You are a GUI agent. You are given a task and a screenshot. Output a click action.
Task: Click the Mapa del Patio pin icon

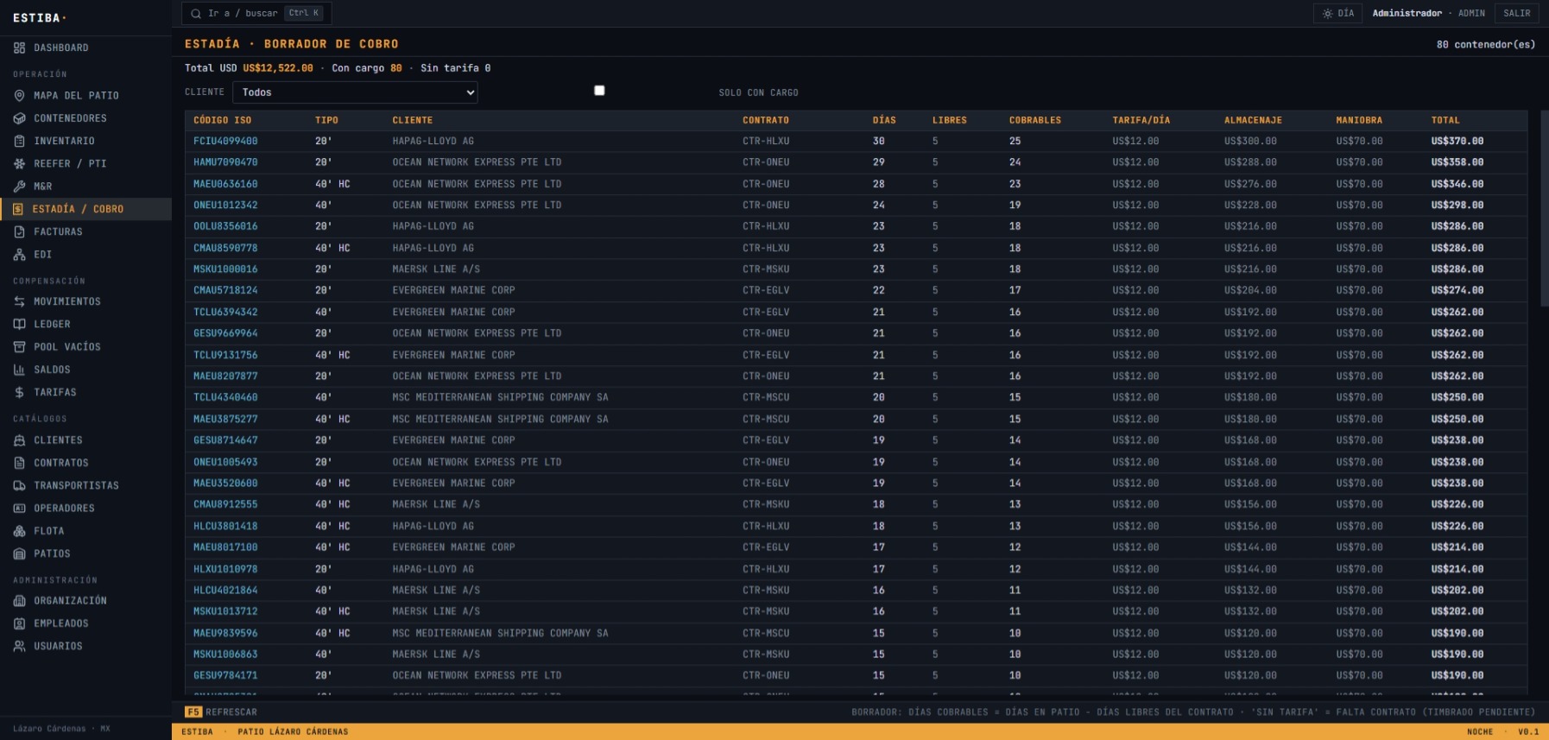[19, 96]
